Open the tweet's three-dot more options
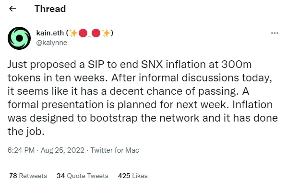This screenshot has width=286, height=179. [x=274, y=33]
